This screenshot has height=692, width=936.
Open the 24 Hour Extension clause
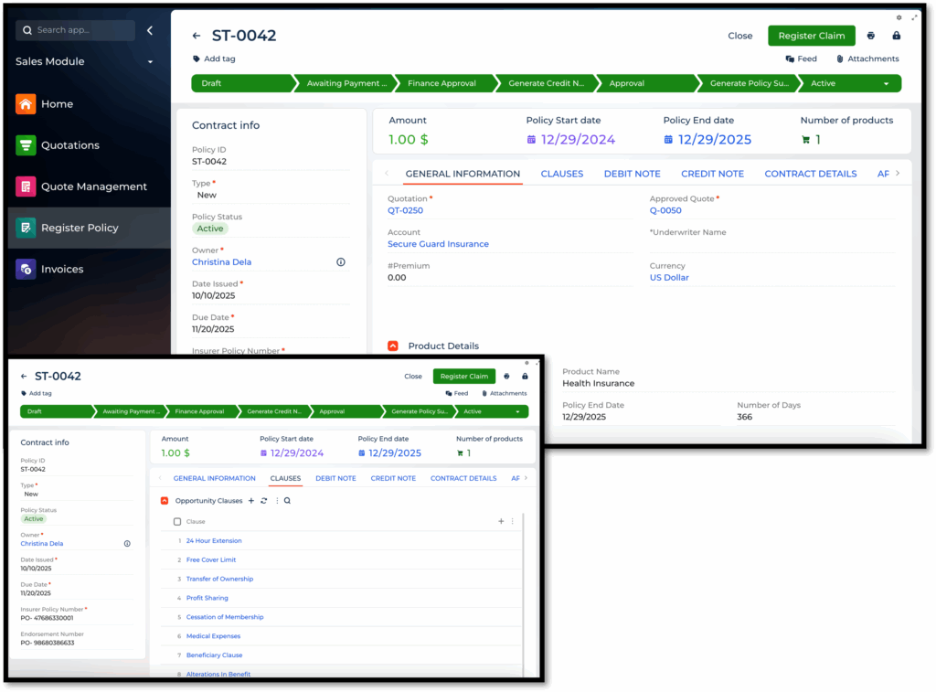click(x=214, y=541)
